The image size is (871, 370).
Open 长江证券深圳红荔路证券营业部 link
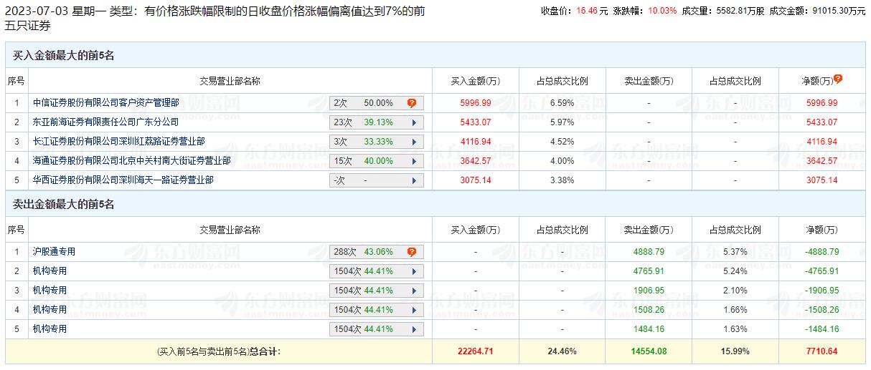[118, 142]
